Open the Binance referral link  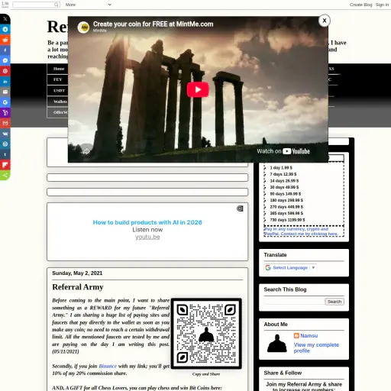108,366
